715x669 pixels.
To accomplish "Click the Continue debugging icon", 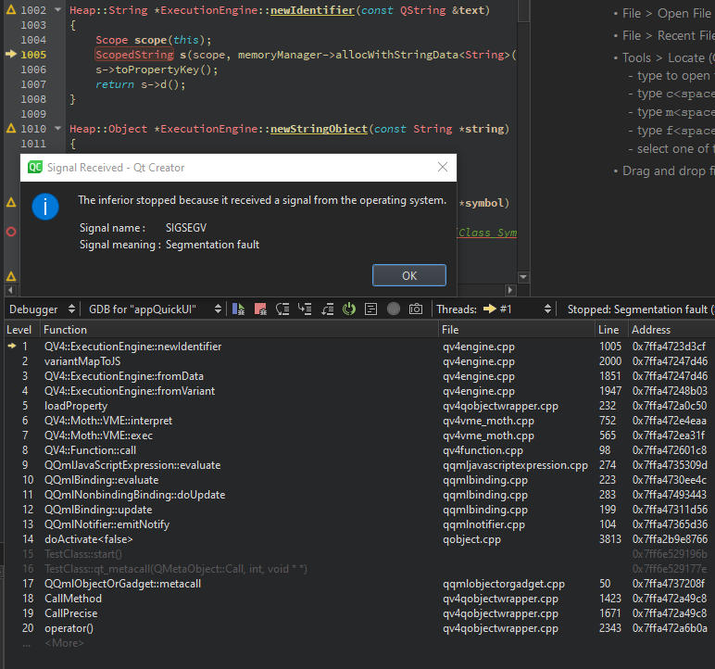I will pyautogui.click(x=238, y=309).
